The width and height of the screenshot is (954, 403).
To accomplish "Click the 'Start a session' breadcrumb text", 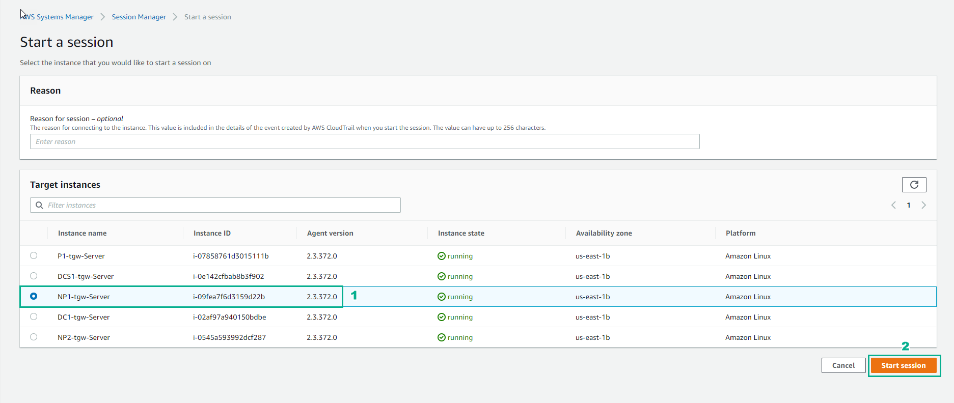I will (208, 17).
